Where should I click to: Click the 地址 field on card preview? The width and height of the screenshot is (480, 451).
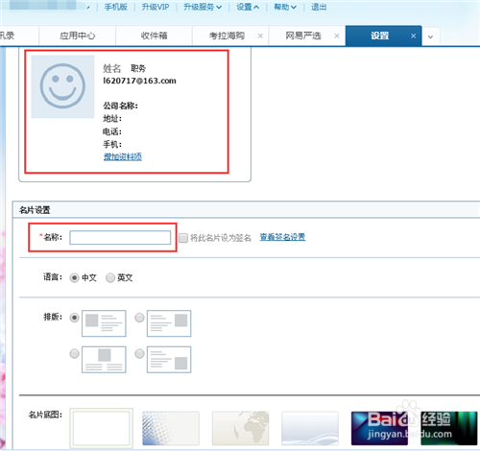(112, 119)
